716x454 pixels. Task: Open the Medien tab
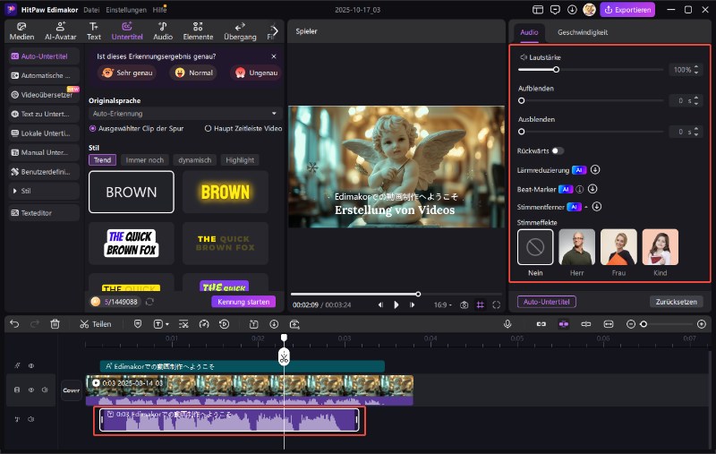tap(21, 31)
